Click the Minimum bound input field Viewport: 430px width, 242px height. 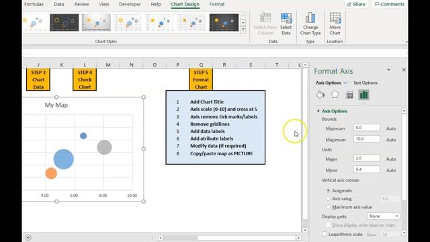[367, 128]
